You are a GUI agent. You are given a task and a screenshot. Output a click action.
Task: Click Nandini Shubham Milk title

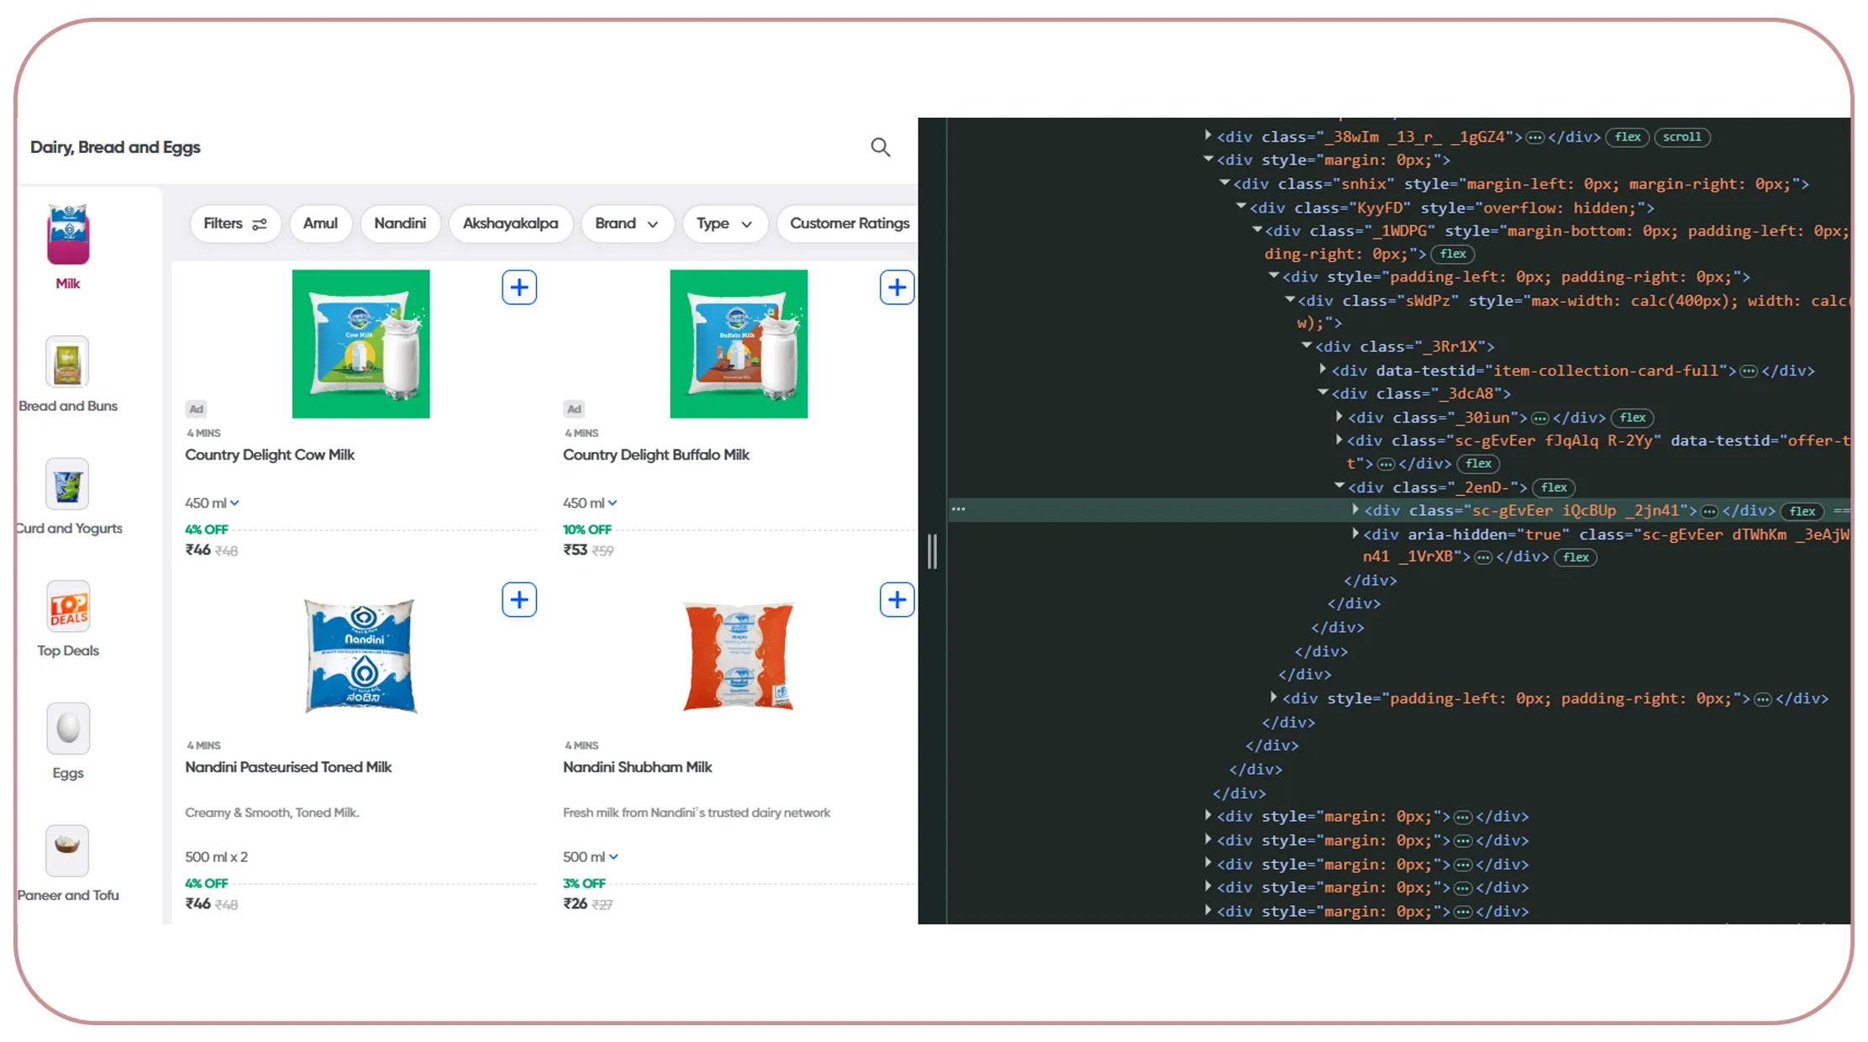[637, 767]
